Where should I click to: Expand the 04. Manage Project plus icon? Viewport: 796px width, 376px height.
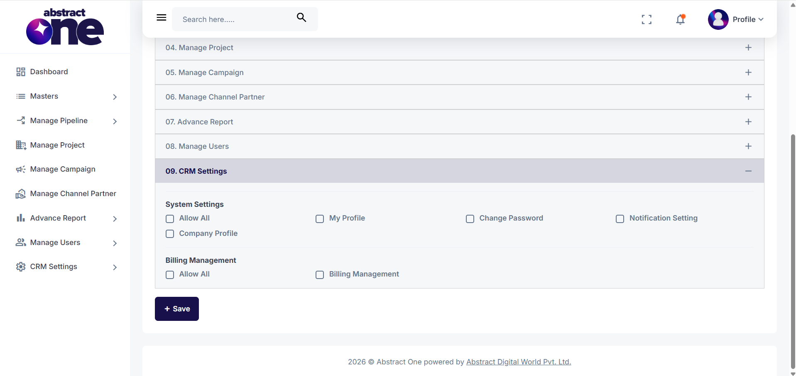tap(748, 48)
